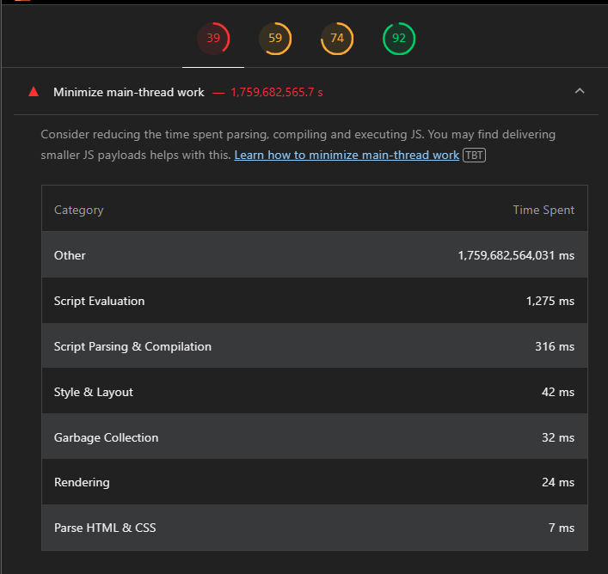
Task: Select the red 39 score gauge
Action: click(213, 39)
